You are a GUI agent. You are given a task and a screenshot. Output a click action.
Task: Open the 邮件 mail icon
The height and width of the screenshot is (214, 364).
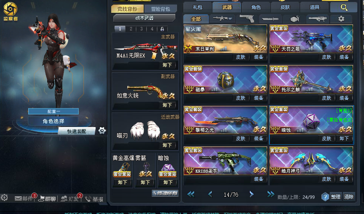(x=24, y=198)
